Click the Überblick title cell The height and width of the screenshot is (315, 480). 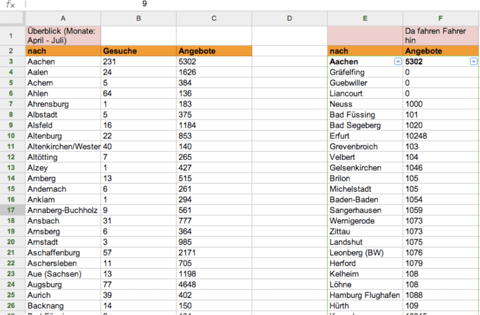63,36
